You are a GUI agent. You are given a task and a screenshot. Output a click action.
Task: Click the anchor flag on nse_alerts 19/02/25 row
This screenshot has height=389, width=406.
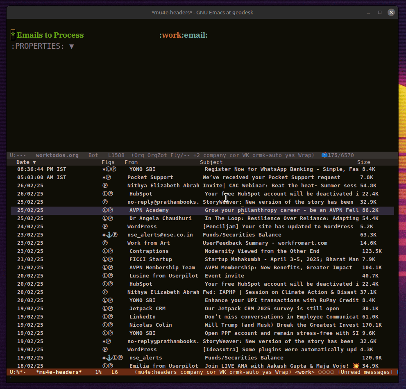109,358
